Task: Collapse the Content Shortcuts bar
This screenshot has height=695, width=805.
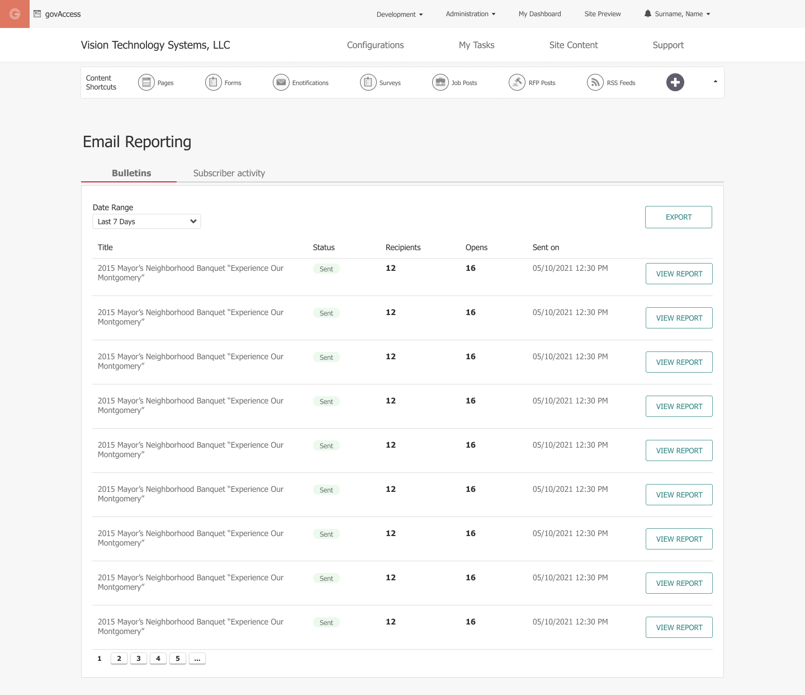Action: pos(714,81)
